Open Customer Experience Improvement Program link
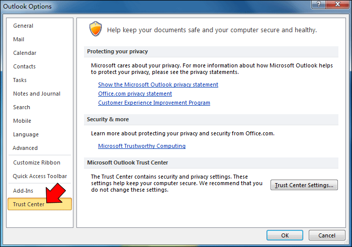352x247 pixels. pos(154,103)
